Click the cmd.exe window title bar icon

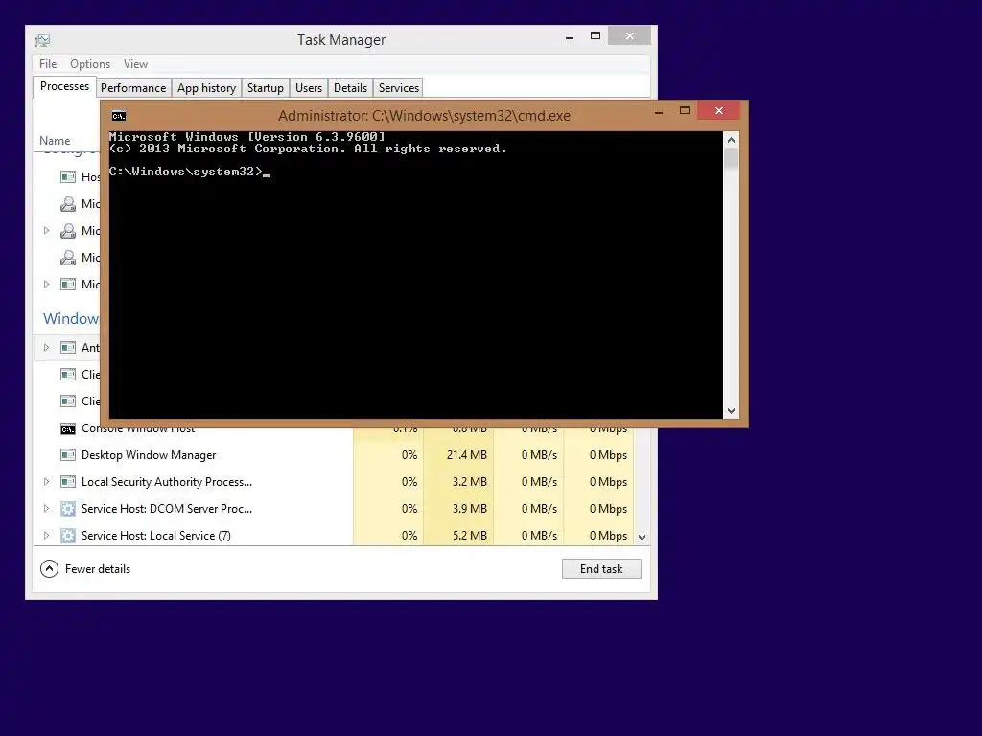(x=118, y=116)
